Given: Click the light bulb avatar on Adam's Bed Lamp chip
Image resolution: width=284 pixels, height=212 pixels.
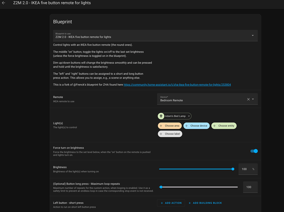Looking at the screenshot, I should 161,116.
